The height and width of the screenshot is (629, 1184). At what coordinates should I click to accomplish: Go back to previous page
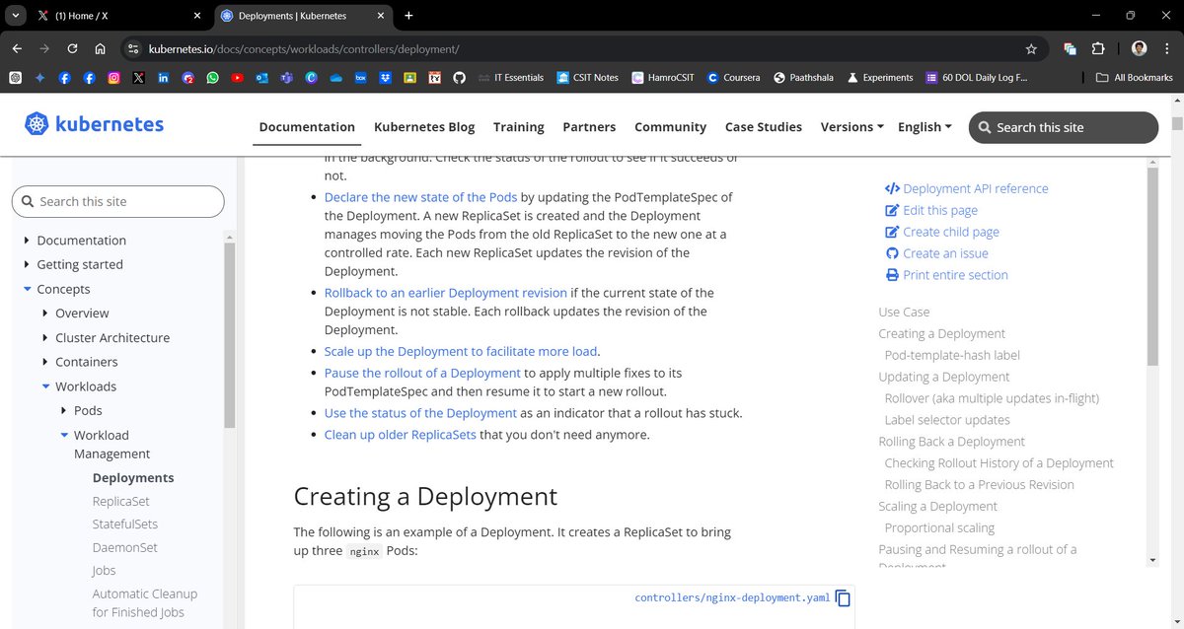coord(17,48)
